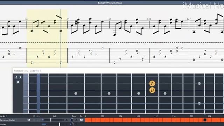Adjust Master volume slider handle

pyautogui.click(x=59, y=124)
